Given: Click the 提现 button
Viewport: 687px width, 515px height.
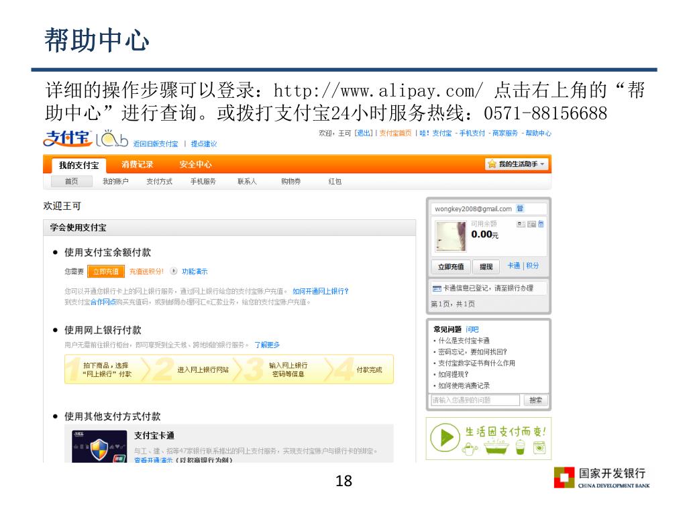Looking at the screenshot, I should click(486, 266).
